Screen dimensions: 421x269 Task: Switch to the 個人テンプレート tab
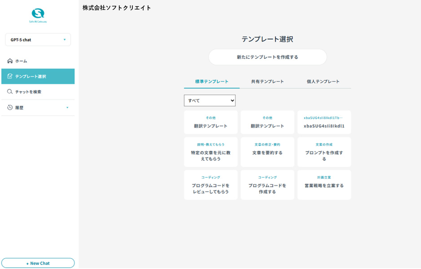[323, 81]
